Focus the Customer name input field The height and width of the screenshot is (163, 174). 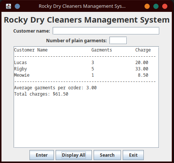(106, 31)
